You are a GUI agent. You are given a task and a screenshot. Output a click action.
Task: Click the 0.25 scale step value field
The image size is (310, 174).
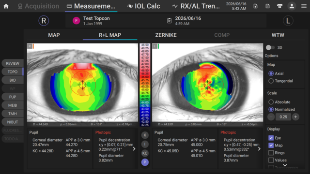pos(283,117)
